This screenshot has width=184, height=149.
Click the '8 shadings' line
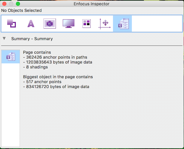(36, 67)
